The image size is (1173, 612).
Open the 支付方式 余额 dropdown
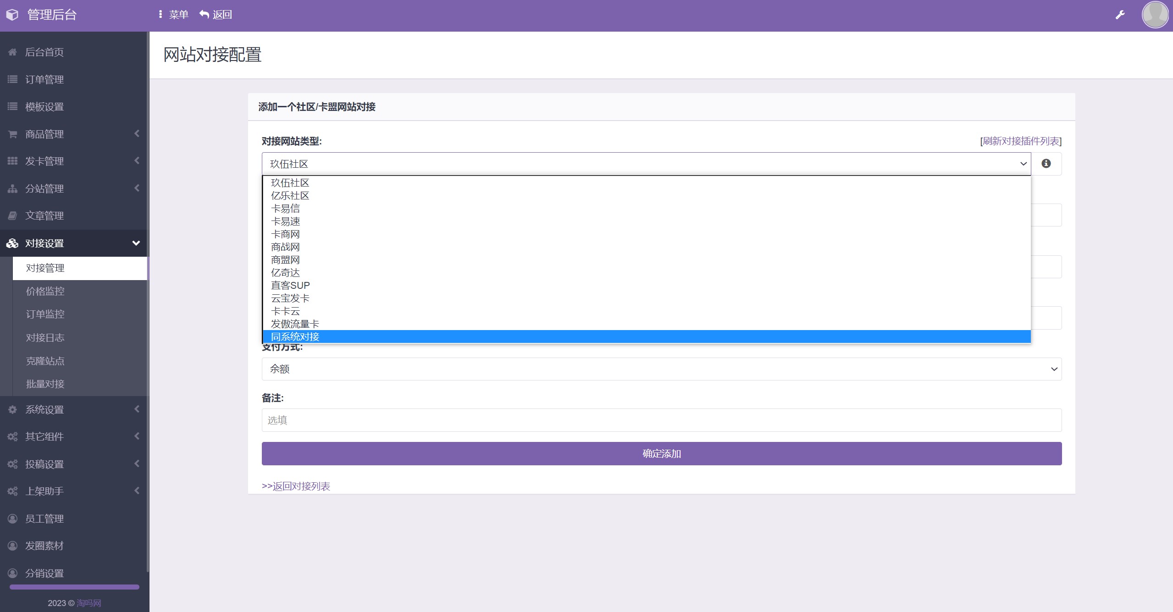[x=661, y=369]
